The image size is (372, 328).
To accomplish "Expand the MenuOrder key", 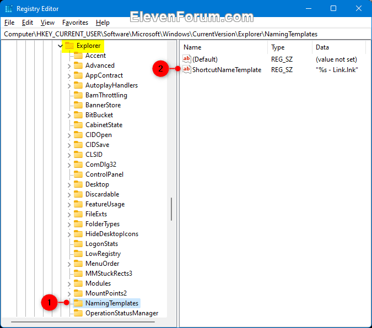I will click(69, 264).
